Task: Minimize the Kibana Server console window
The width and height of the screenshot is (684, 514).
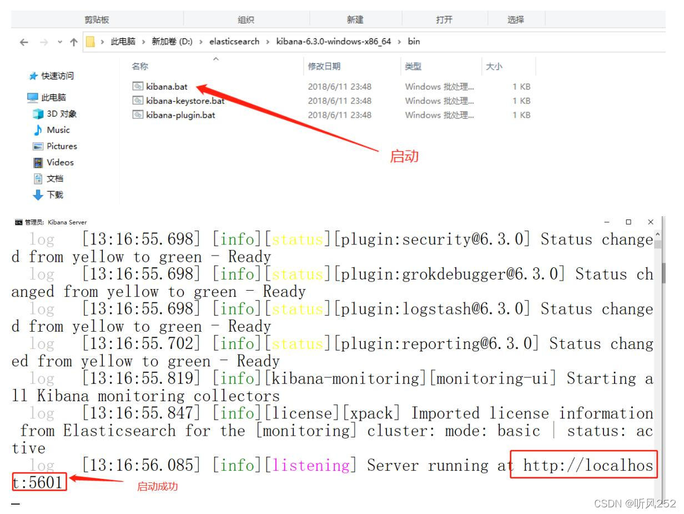Action: coord(607,222)
